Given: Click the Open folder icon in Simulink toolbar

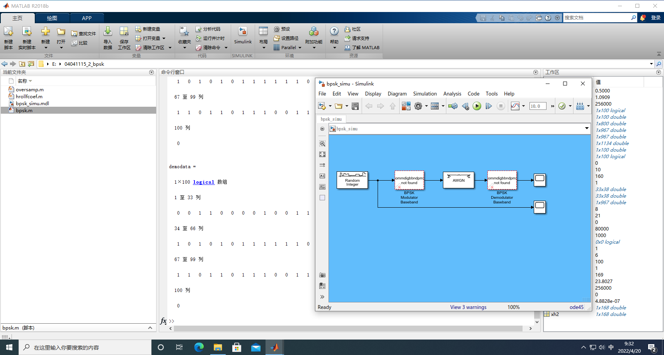Looking at the screenshot, I should pyautogui.click(x=339, y=106).
